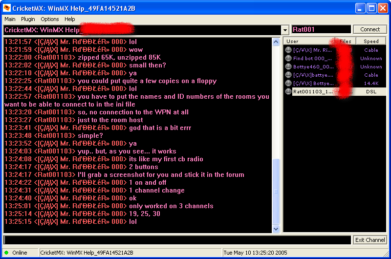The height and width of the screenshot is (259, 391).
Task: Click status bar room name WinMX Help_49FA14521A2B
Action: tap(87, 253)
